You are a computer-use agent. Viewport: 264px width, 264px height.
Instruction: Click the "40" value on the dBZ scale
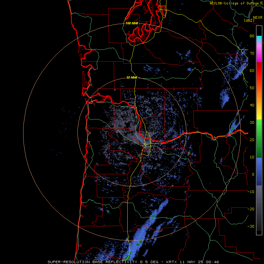(x=252, y=105)
